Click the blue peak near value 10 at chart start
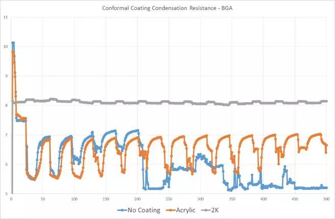335x219 pixels. (x=13, y=43)
